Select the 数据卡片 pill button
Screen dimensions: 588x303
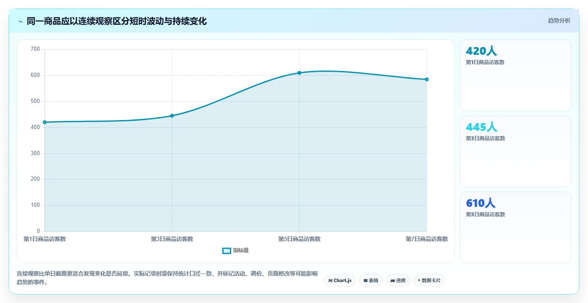429,280
